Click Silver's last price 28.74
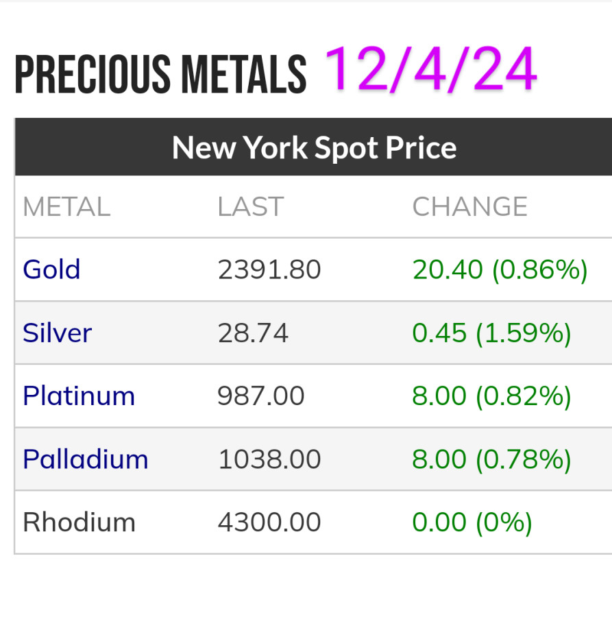612x617 pixels. pyautogui.click(x=253, y=333)
